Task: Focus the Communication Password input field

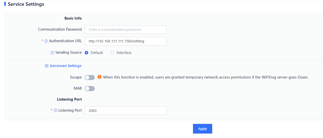Action: pos(125,30)
